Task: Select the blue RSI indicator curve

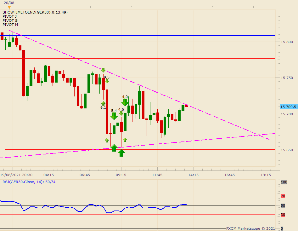Action: [93, 206]
